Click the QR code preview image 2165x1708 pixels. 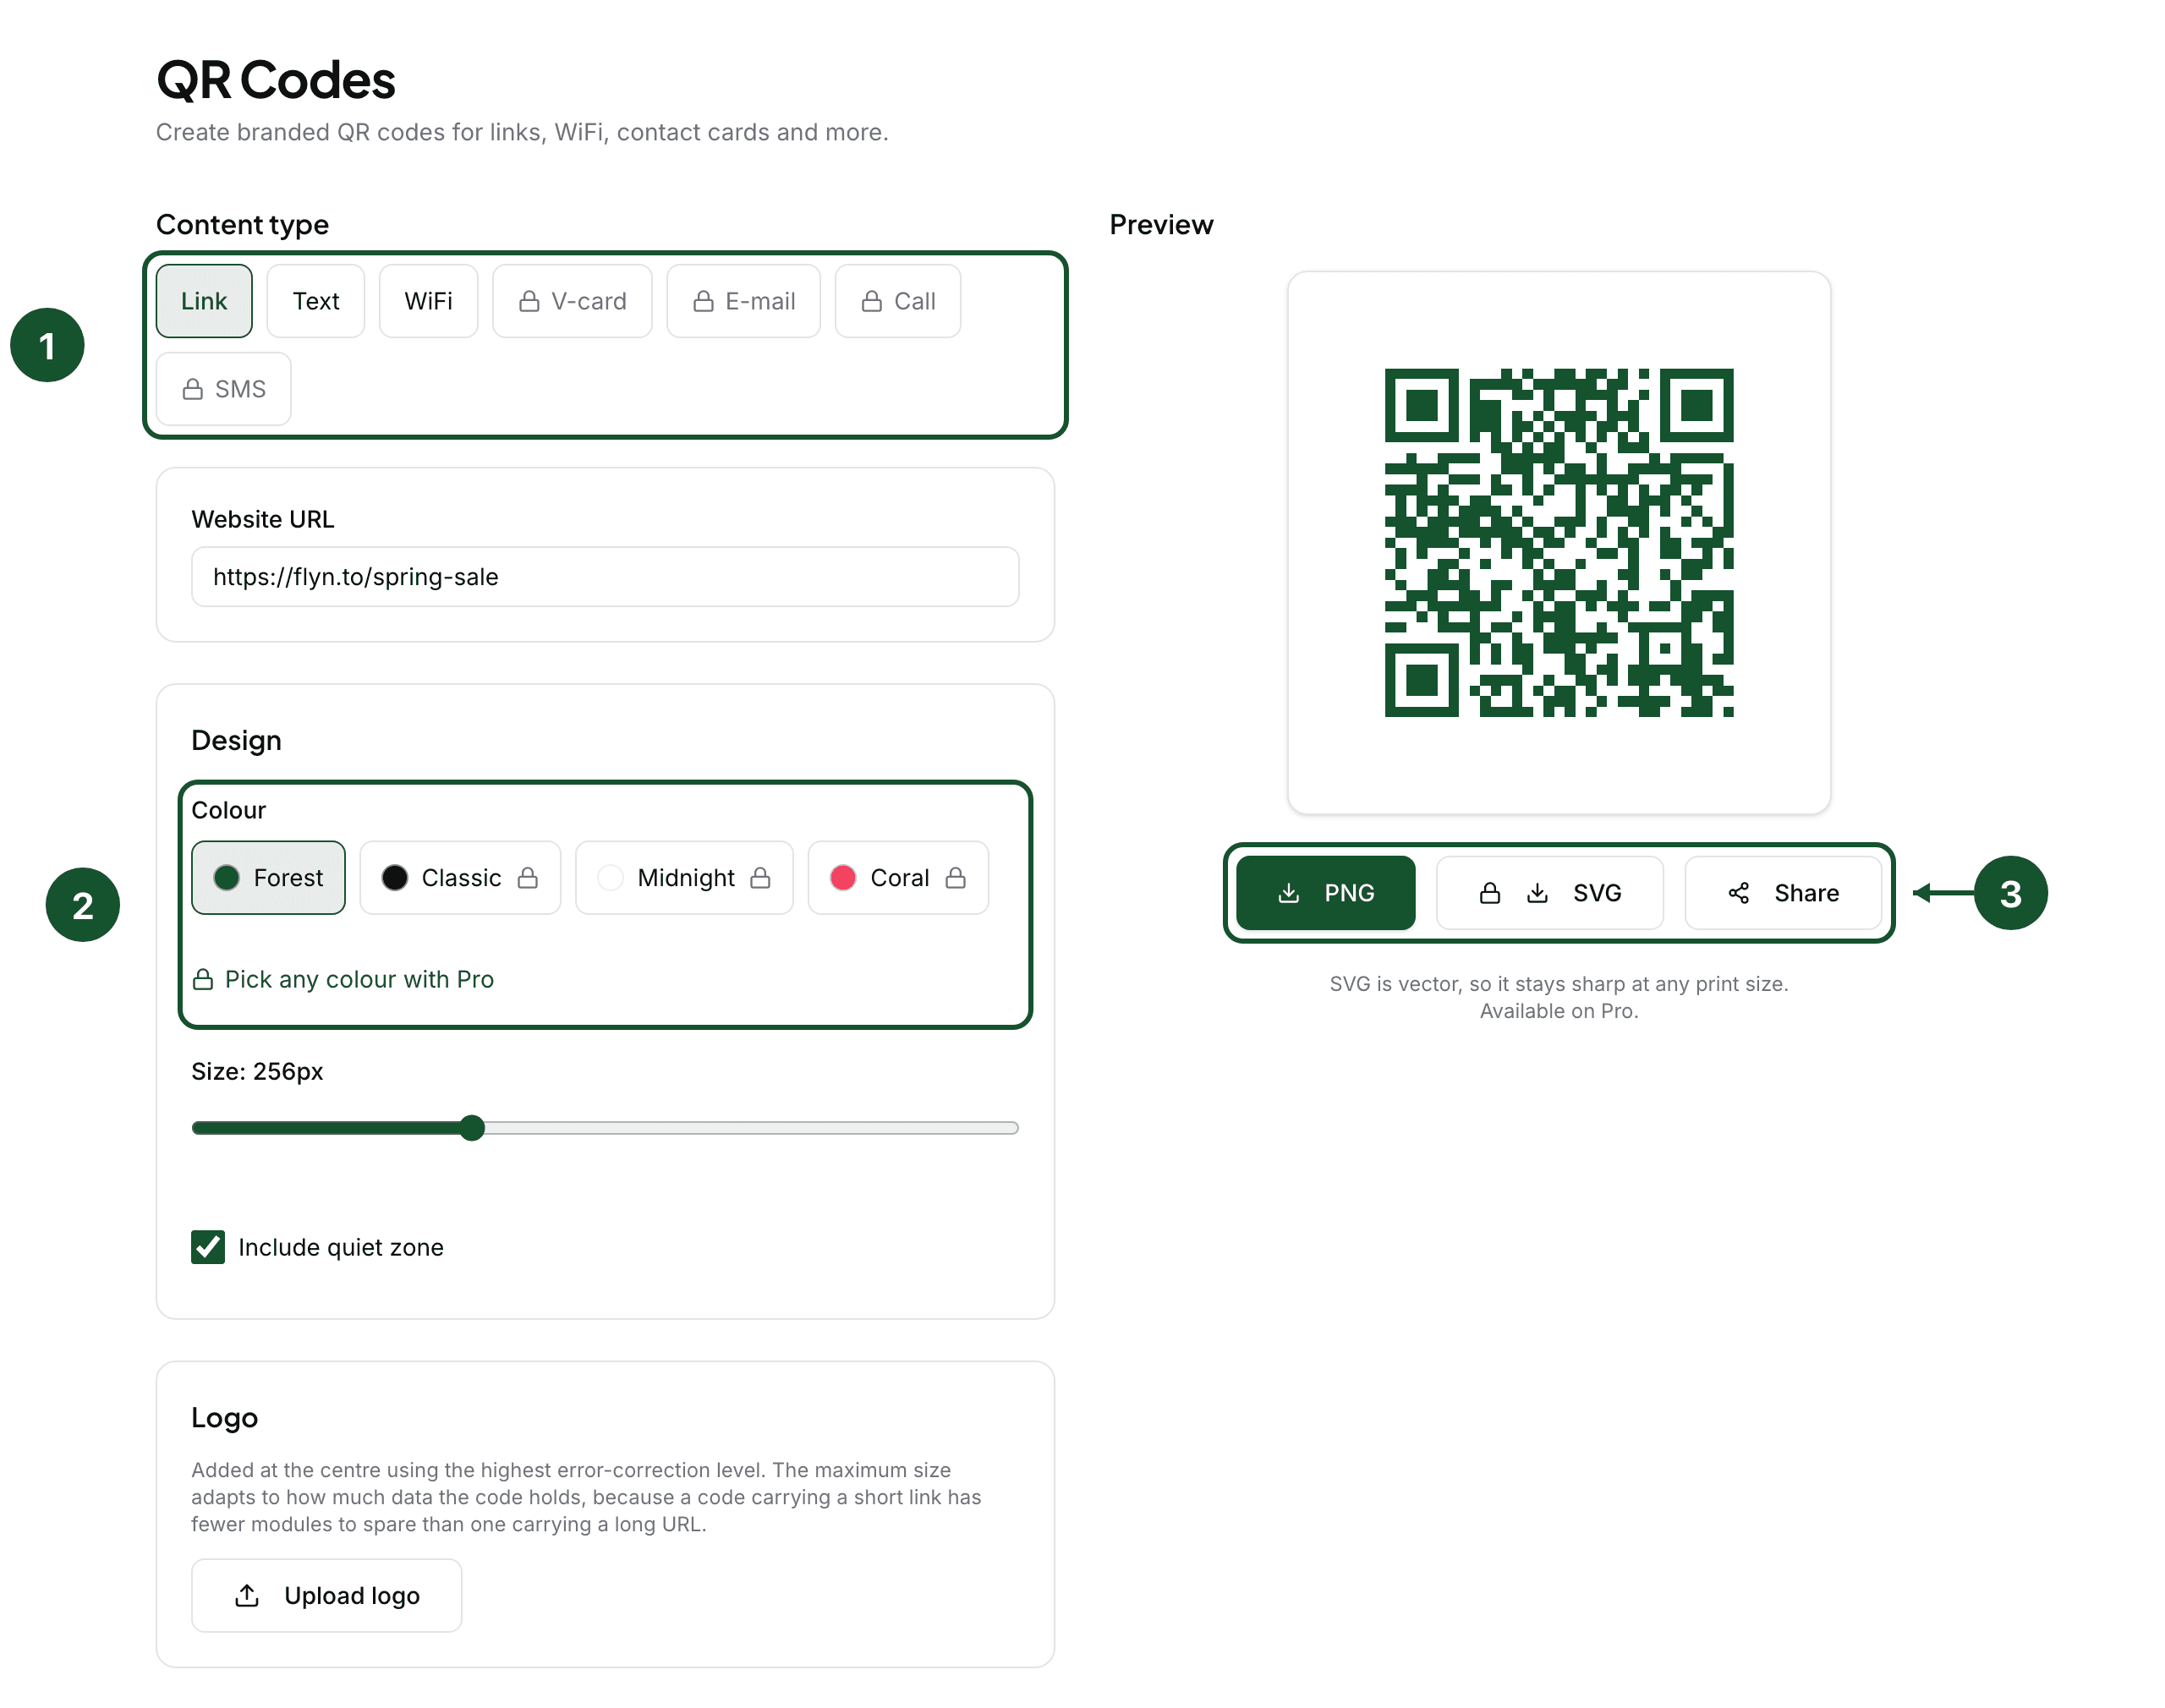coord(1559,543)
